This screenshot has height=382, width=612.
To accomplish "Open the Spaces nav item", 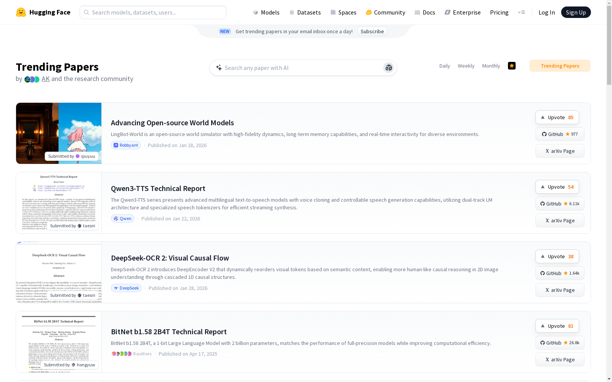I will point(343,12).
